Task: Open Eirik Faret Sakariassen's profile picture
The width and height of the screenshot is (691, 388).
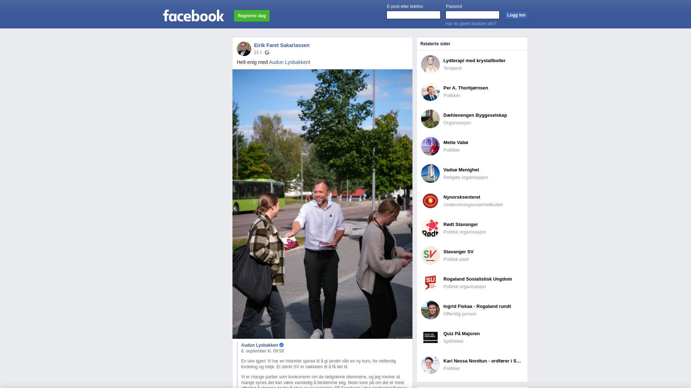Action: 244,49
